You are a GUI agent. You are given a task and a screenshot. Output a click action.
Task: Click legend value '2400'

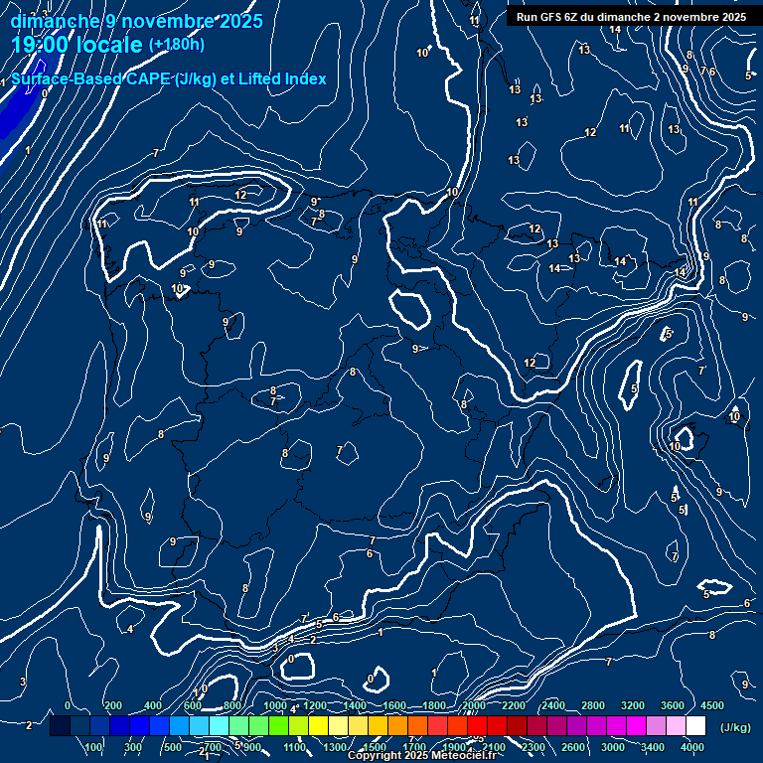click(553, 705)
